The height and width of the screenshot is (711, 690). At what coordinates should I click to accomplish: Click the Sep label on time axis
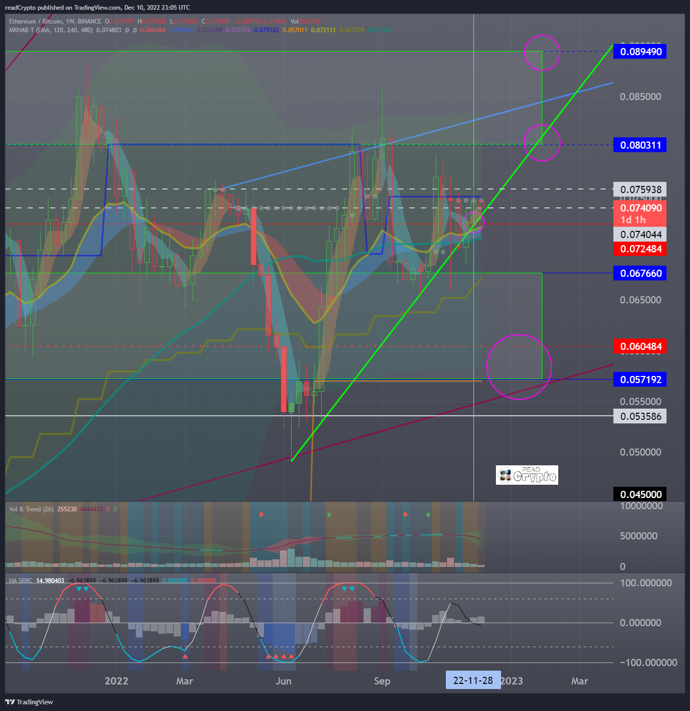click(x=382, y=681)
